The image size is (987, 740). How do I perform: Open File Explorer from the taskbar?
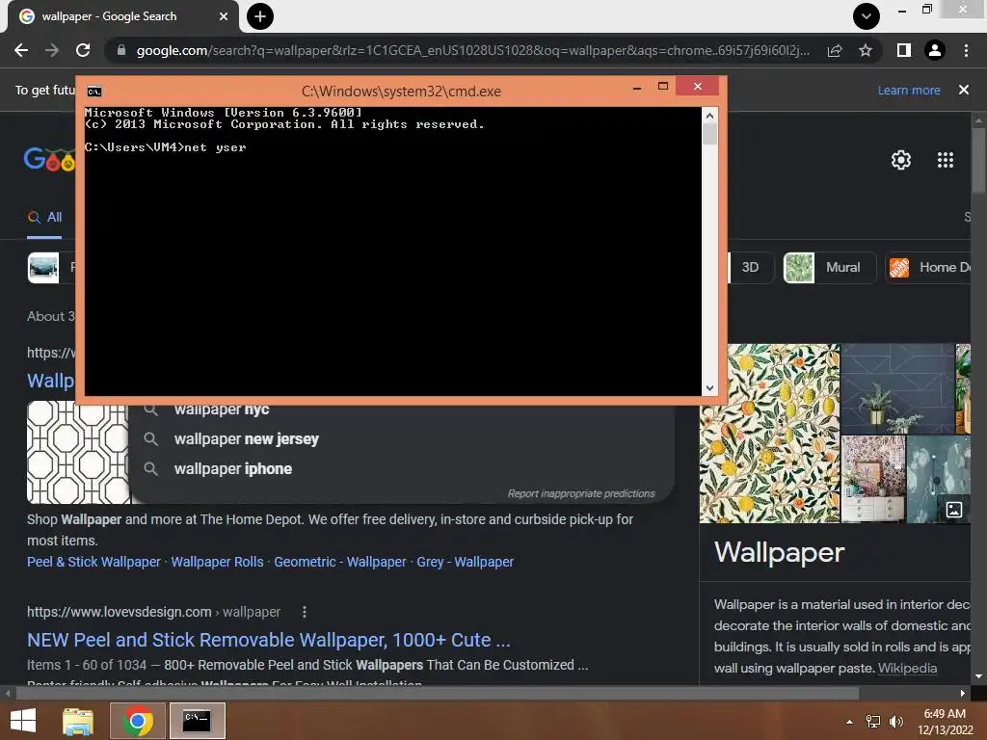tap(78, 721)
